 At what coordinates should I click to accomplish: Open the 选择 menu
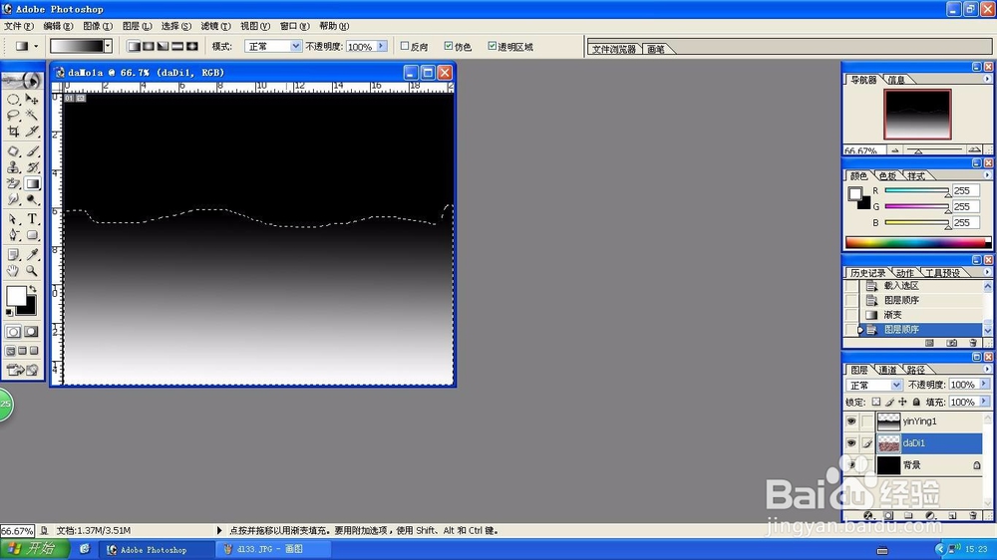176,26
